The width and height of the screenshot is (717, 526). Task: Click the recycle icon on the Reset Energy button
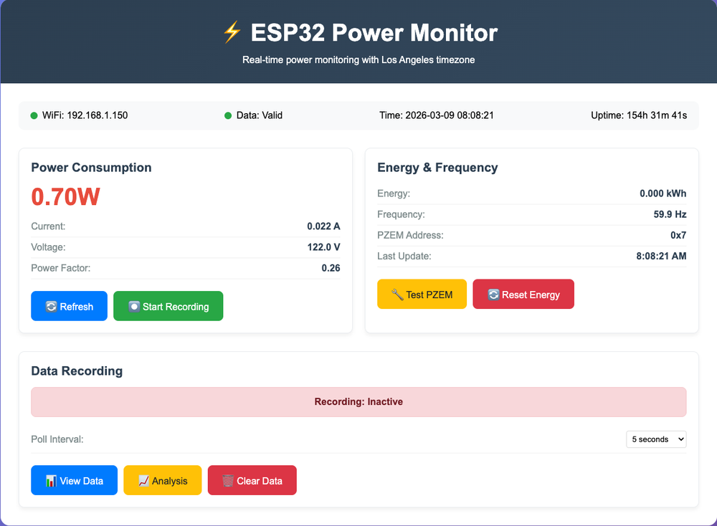(493, 294)
